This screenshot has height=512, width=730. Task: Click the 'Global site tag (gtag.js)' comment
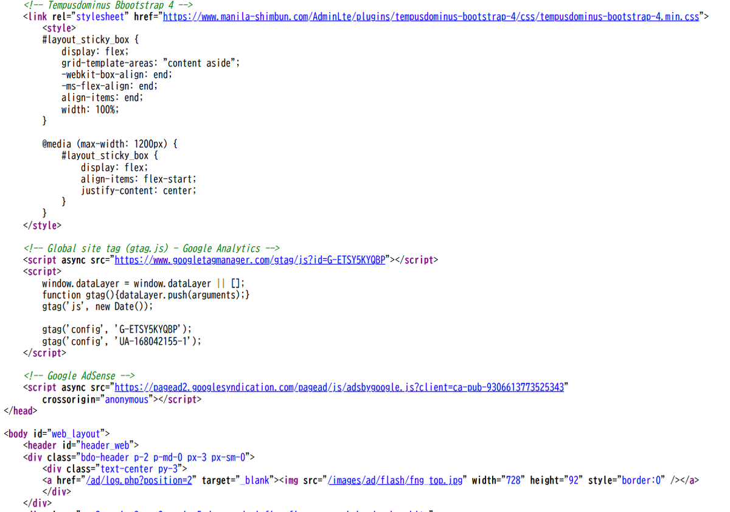click(151, 248)
